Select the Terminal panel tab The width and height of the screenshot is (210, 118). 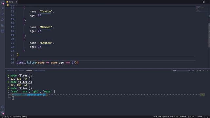point(29,71)
